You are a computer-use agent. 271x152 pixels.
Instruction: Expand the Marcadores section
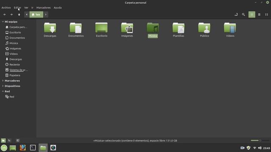coord(3,81)
